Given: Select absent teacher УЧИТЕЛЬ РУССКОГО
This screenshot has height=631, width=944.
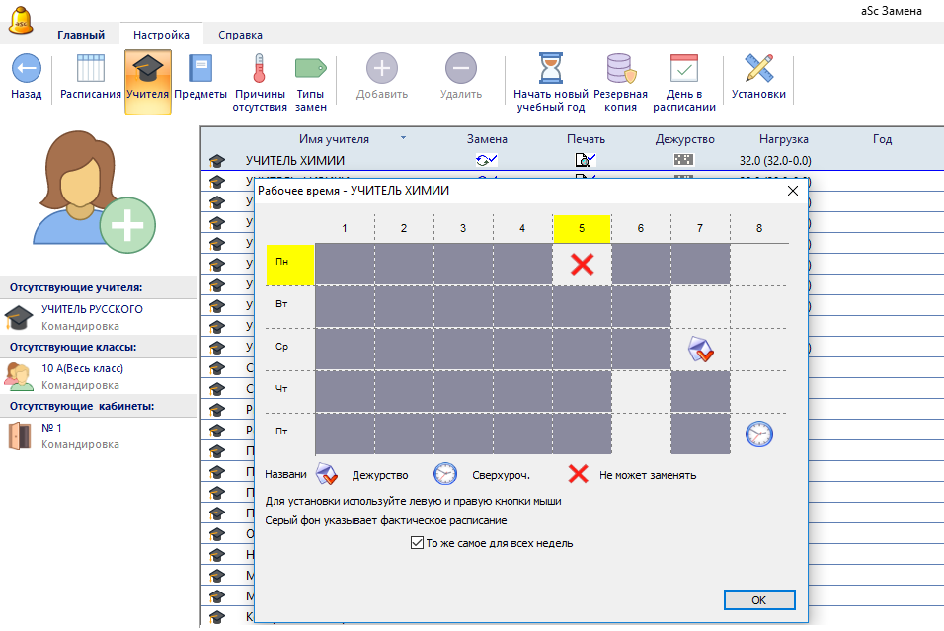Looking at the screenshot, I should pos(92,309).
